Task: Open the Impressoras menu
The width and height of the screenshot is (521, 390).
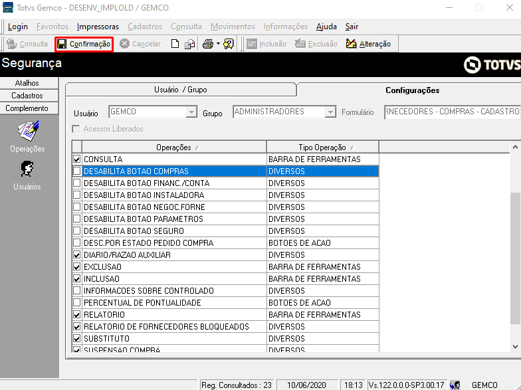Action: [x=98, y=27]
